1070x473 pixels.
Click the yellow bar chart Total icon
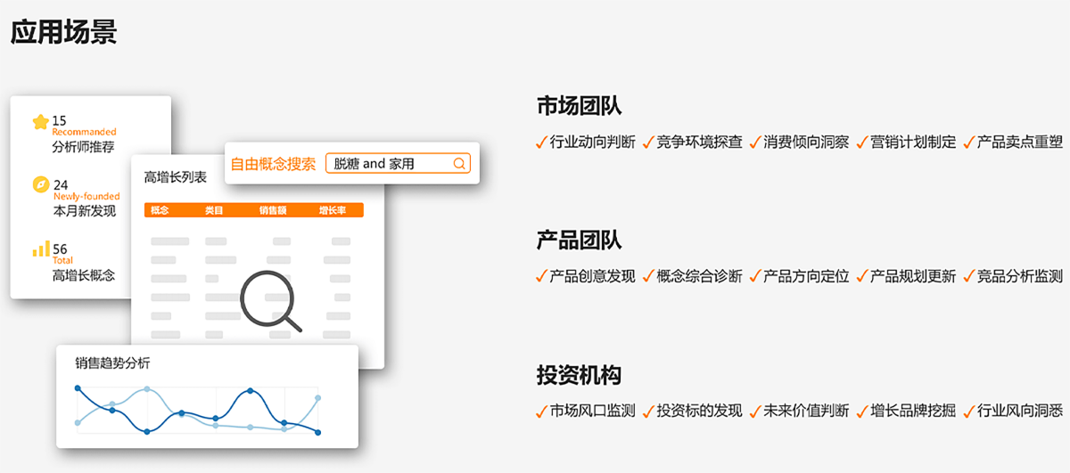tap(41, 249)
